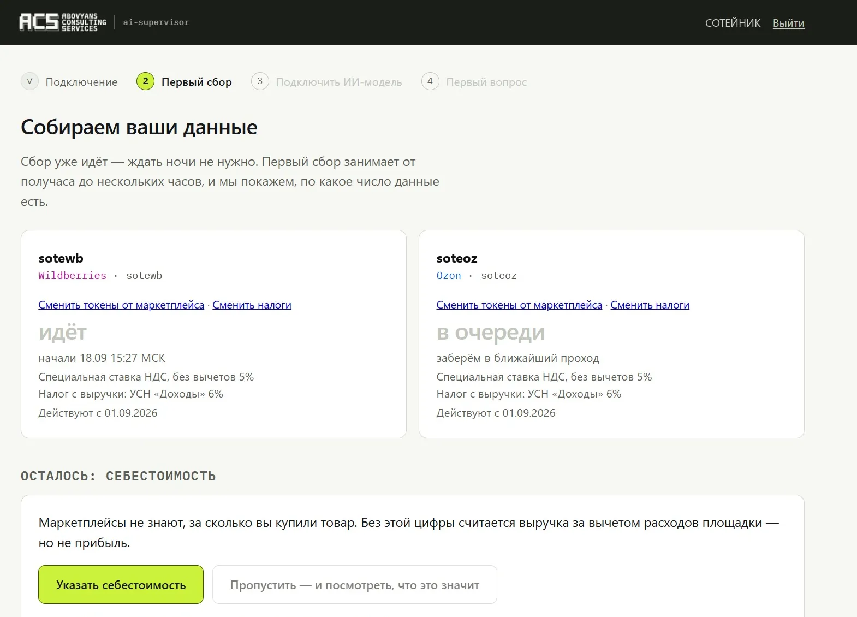This screenshot has height=617, width=857.
Task: Change marketplace tokens for soteoz
Action: pyautogui.click(x=519, y=305)
